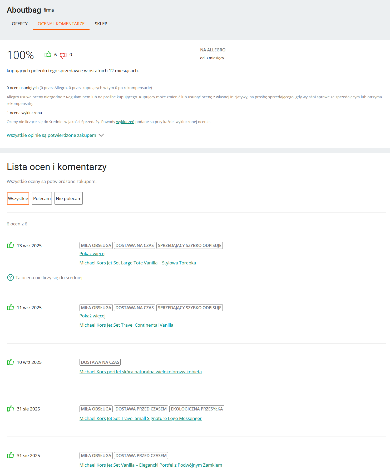Open the wykluczeń link
This screenshot has width=390, height=474.
click(x=125, y=122)
